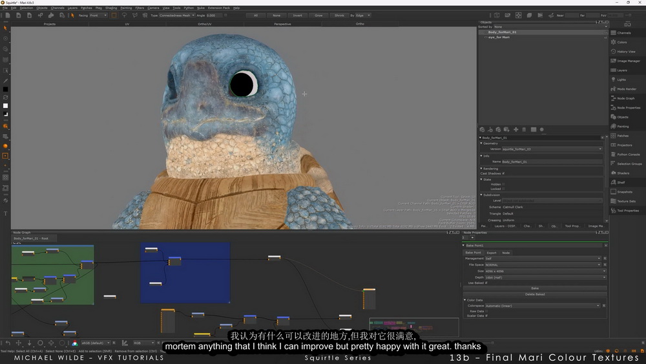Select the lasso selection mode icon
Viewport: 646px width, 364px height.
tap(124, 16)
